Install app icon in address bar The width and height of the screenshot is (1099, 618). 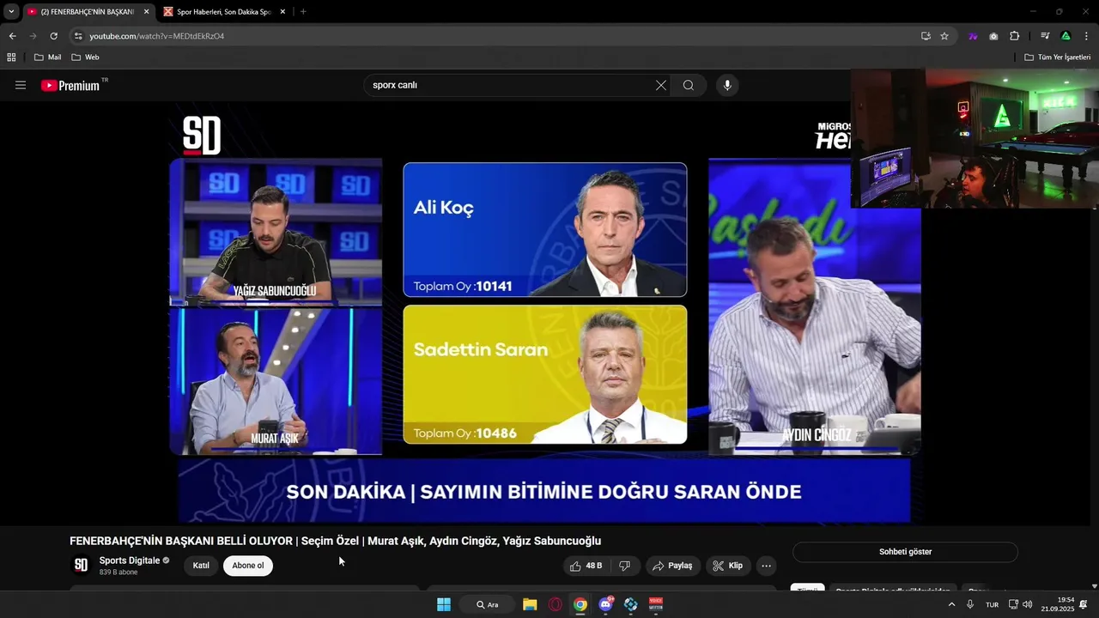click(926, 36)
